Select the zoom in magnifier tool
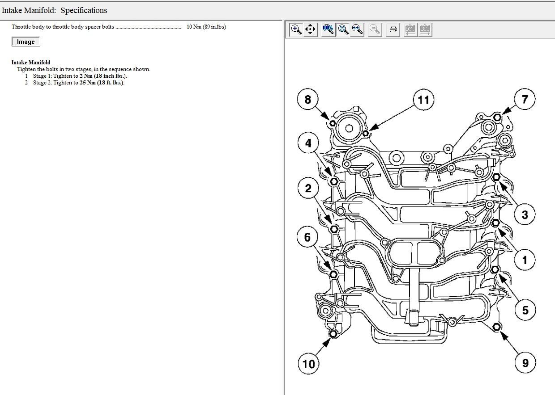 point(296,29)
